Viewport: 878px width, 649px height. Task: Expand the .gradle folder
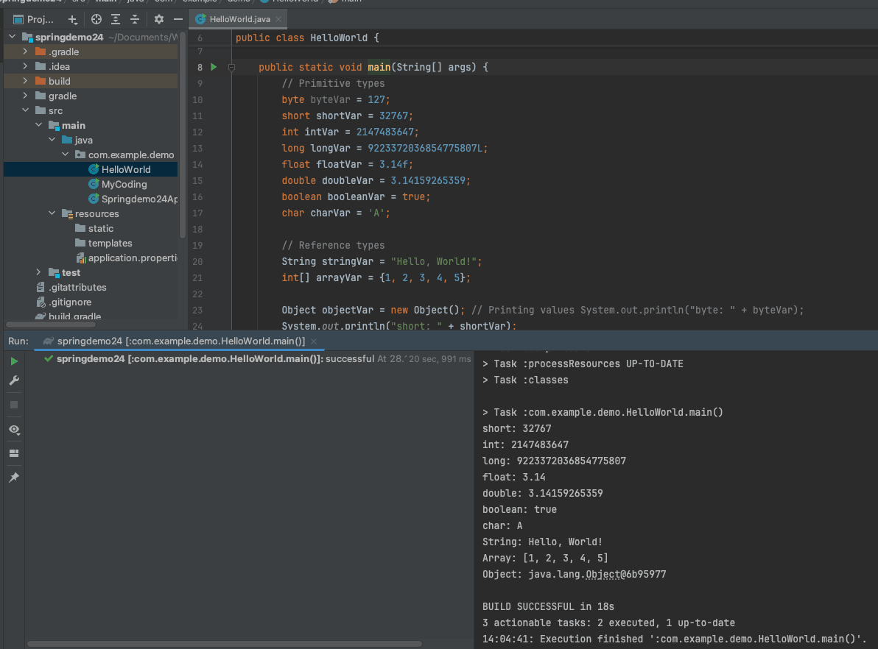[x=25, y=52]
